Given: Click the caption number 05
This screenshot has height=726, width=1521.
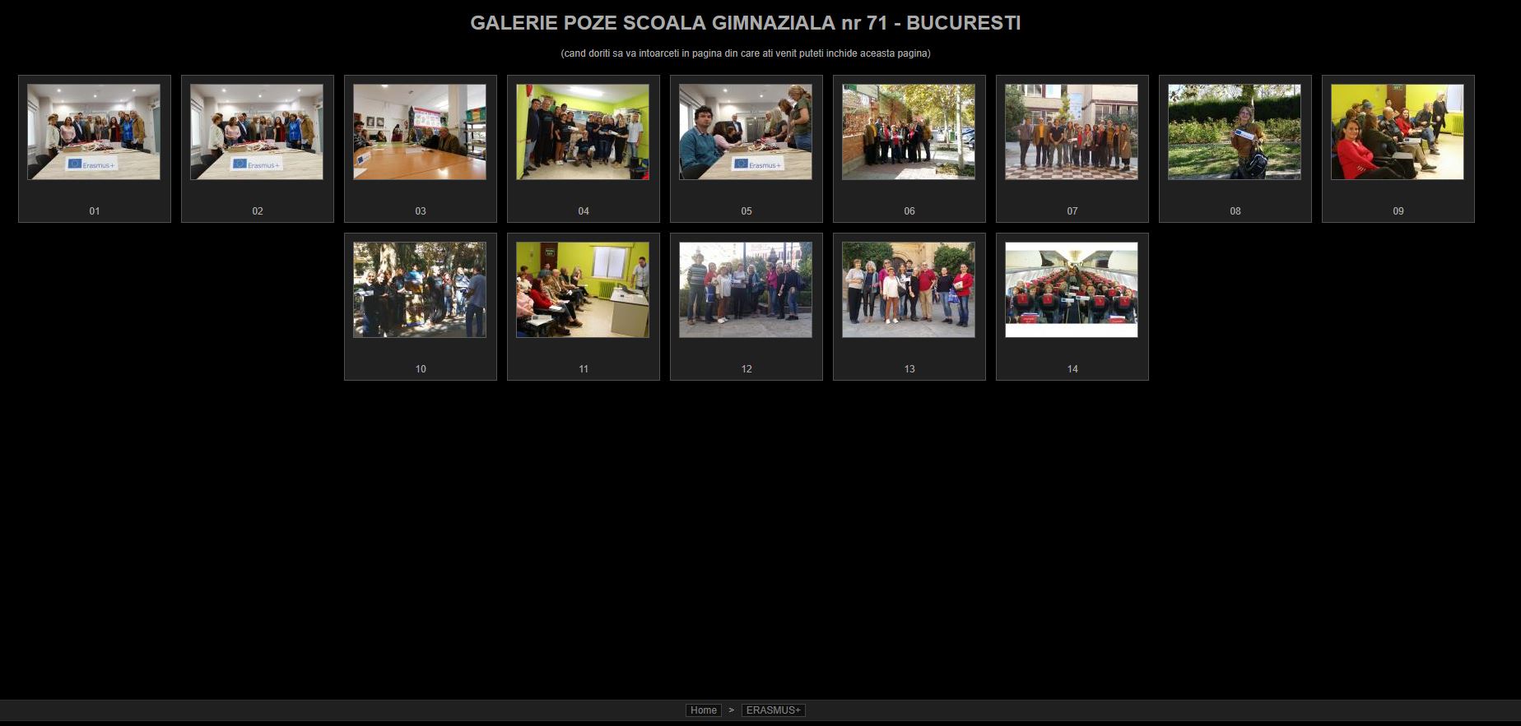Looking at the screenshot, I should point(747,211).
